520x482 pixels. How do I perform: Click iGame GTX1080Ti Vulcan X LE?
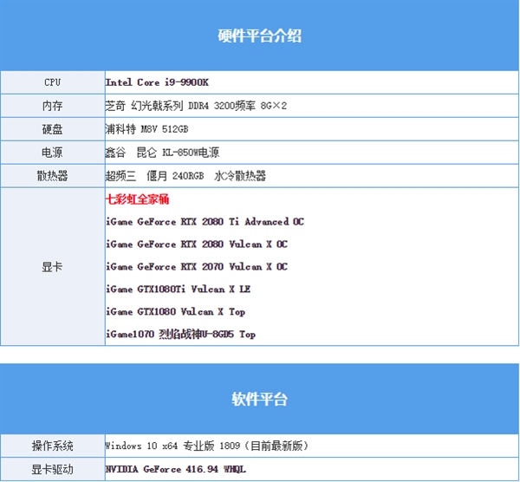[x=178, y=290]
